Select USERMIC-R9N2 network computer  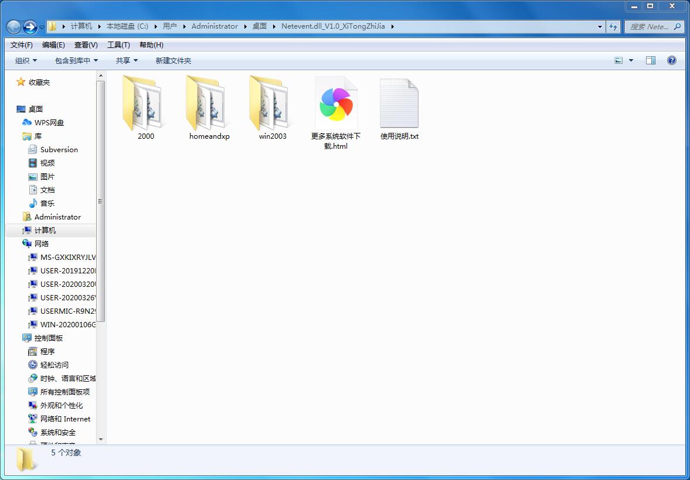pos(68,311)
